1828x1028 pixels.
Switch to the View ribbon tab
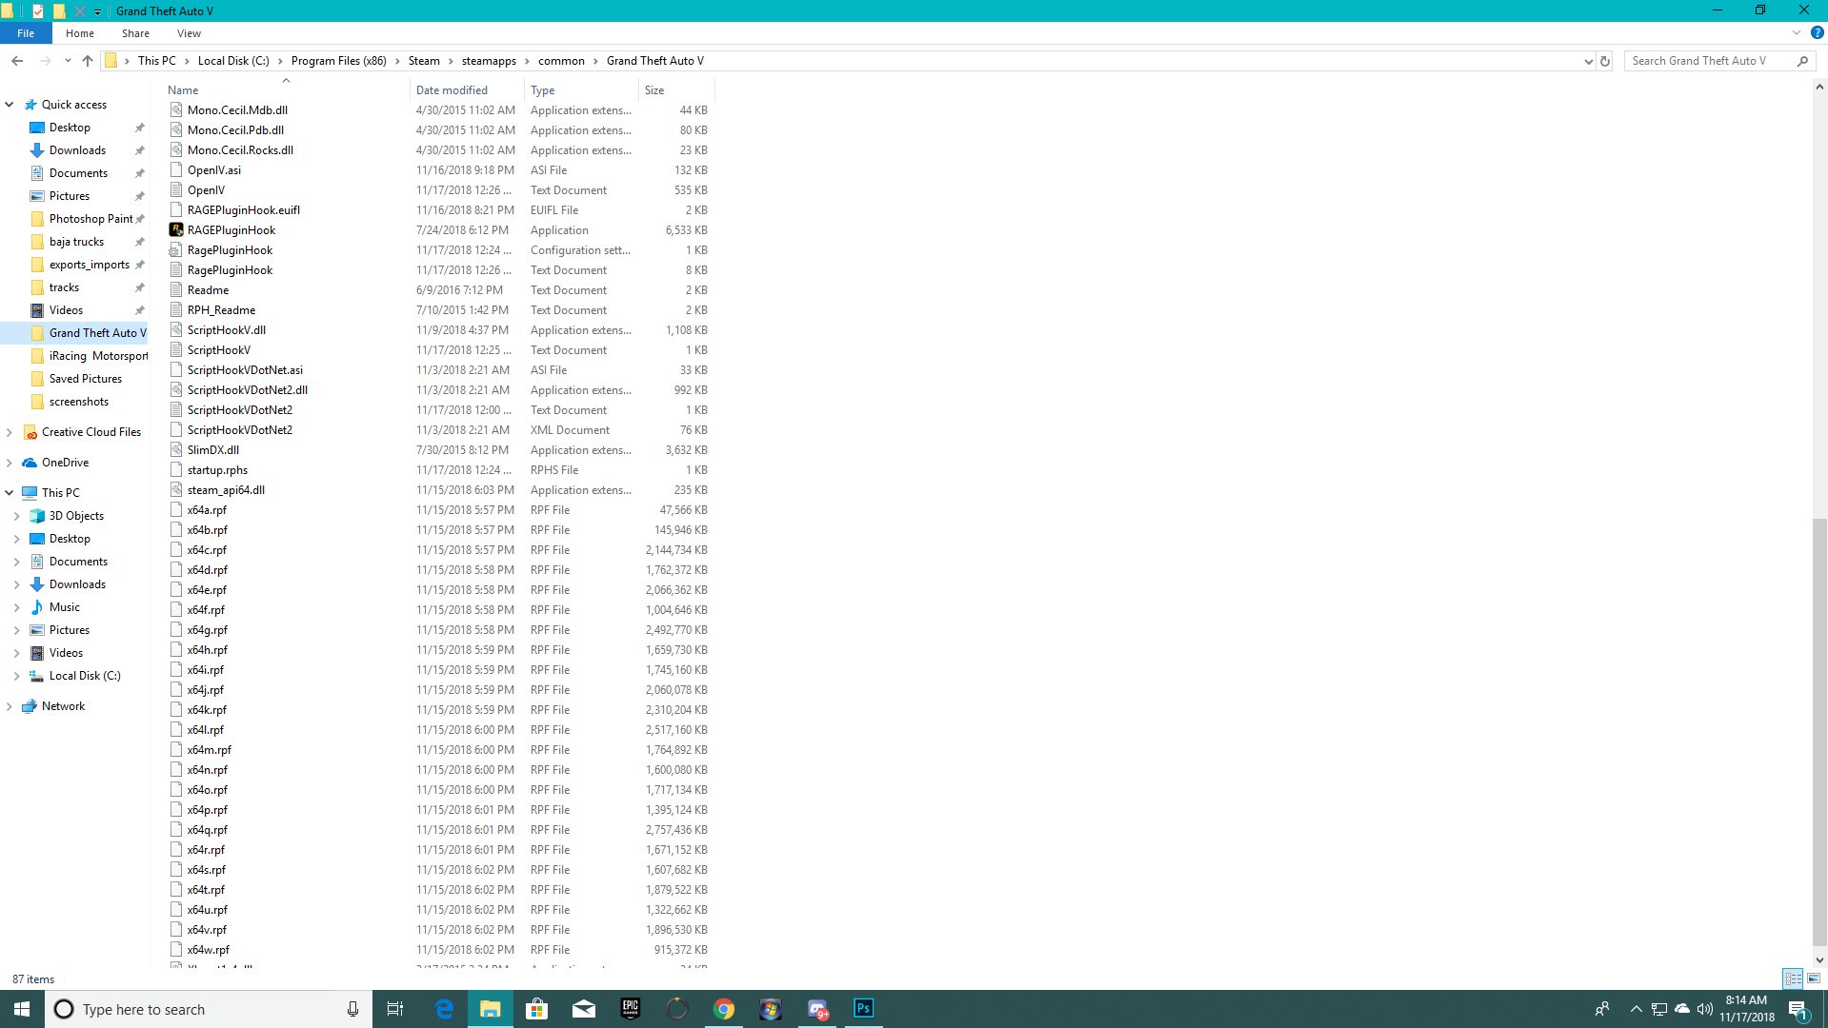tap(189, 33)
